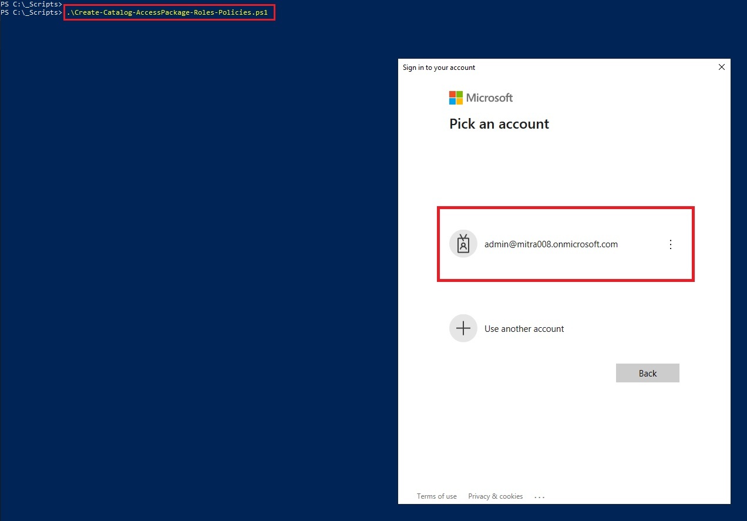The width and height of the screenshot is (747, 521).
Task: Click the Pick an account heading
Action: click(x=499, y=124)
